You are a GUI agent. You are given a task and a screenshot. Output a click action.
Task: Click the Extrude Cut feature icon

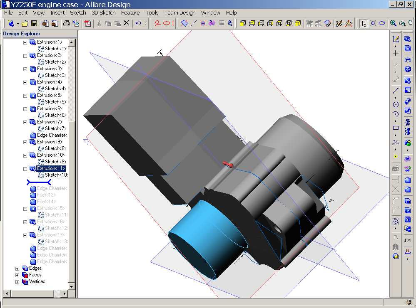pos(408,48)
